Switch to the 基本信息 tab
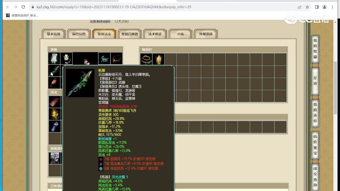340x191 pixels. click(x=53, y=34)
